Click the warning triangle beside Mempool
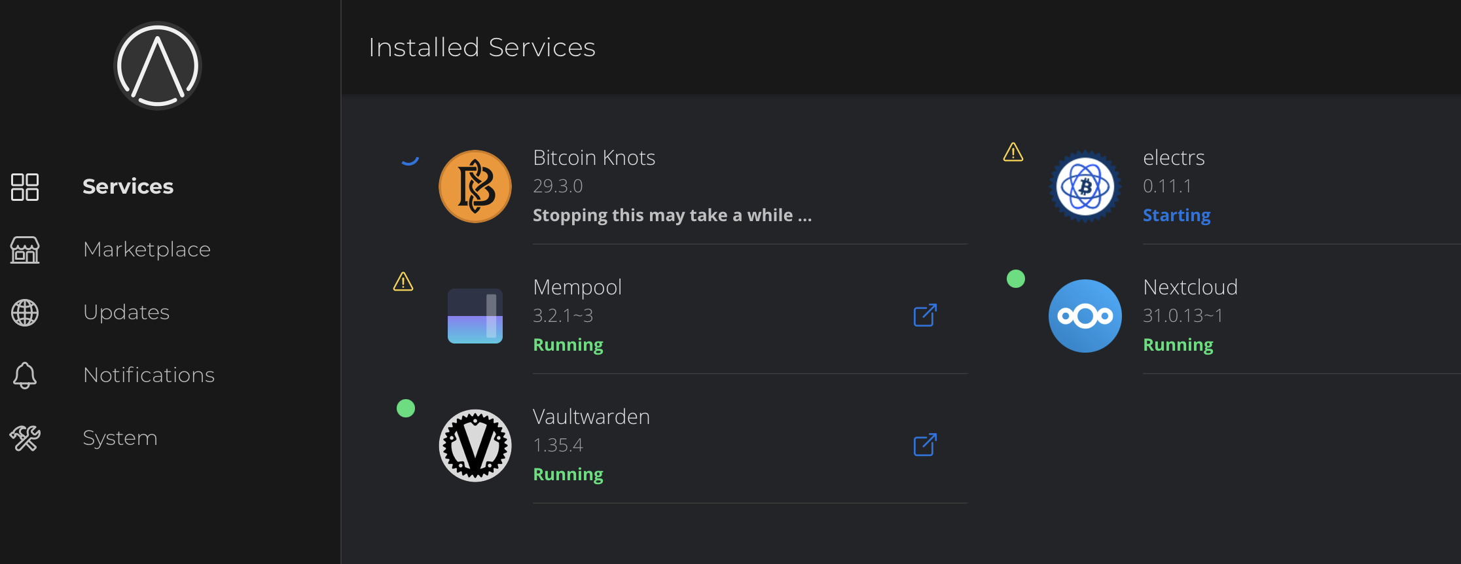This screenshot has width=1461, height=564. tap(403, 282)
